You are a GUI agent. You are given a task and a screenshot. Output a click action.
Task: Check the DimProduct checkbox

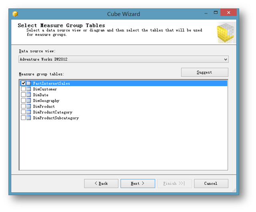[23, 106]
